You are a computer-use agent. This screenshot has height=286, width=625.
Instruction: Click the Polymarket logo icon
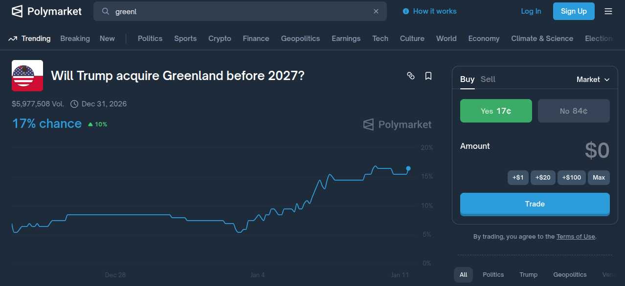coord(17,11)
